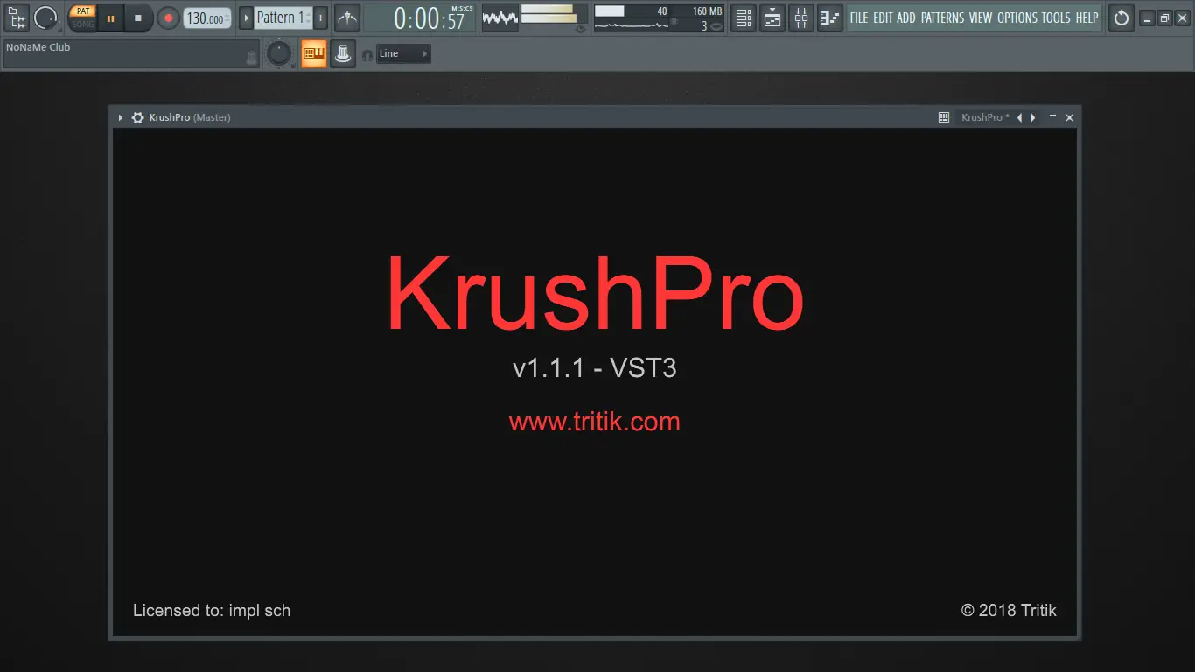Click the KrushPro plugin gear icon
1195x672 pixels.
(x=137, y=117)
